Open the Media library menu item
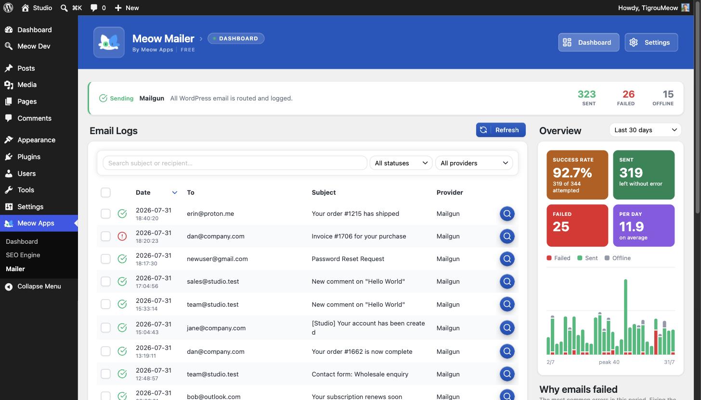The width and height of the screenshot is (701, 400). point(27,85)
